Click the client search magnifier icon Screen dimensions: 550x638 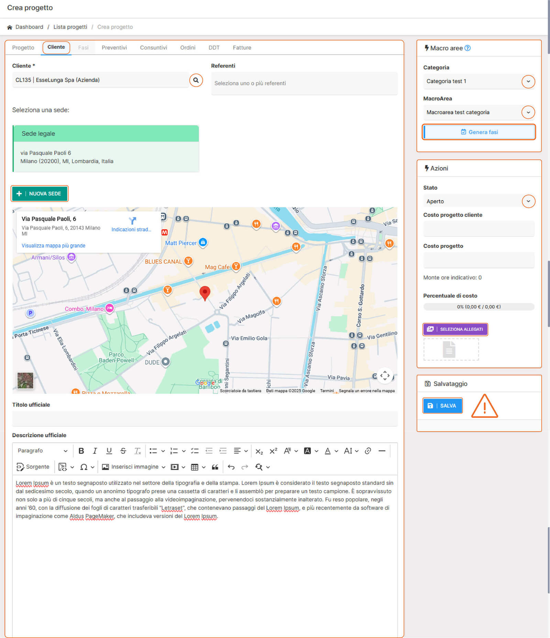(196, 80)
